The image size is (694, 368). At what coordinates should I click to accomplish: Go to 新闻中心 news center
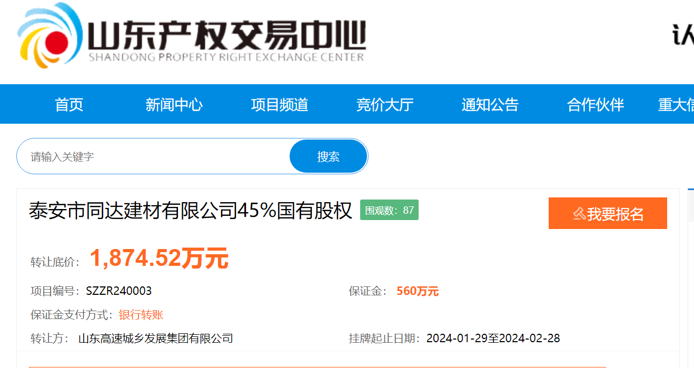tap(174, 104)
